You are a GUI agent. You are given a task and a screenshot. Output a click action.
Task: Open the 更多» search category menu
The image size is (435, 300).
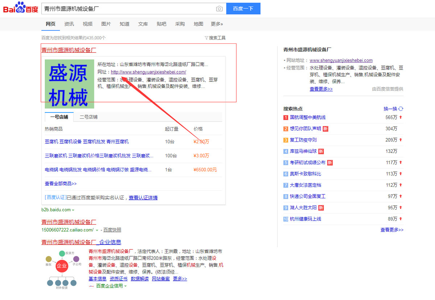point(217,24)
